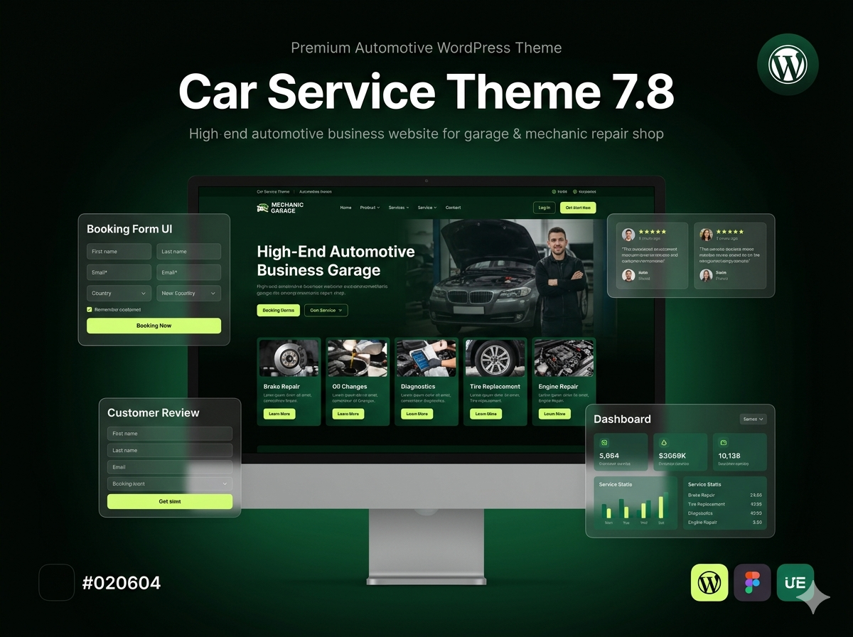Open the New Country dropdown
853x637 pixels.
coord(188,293)
